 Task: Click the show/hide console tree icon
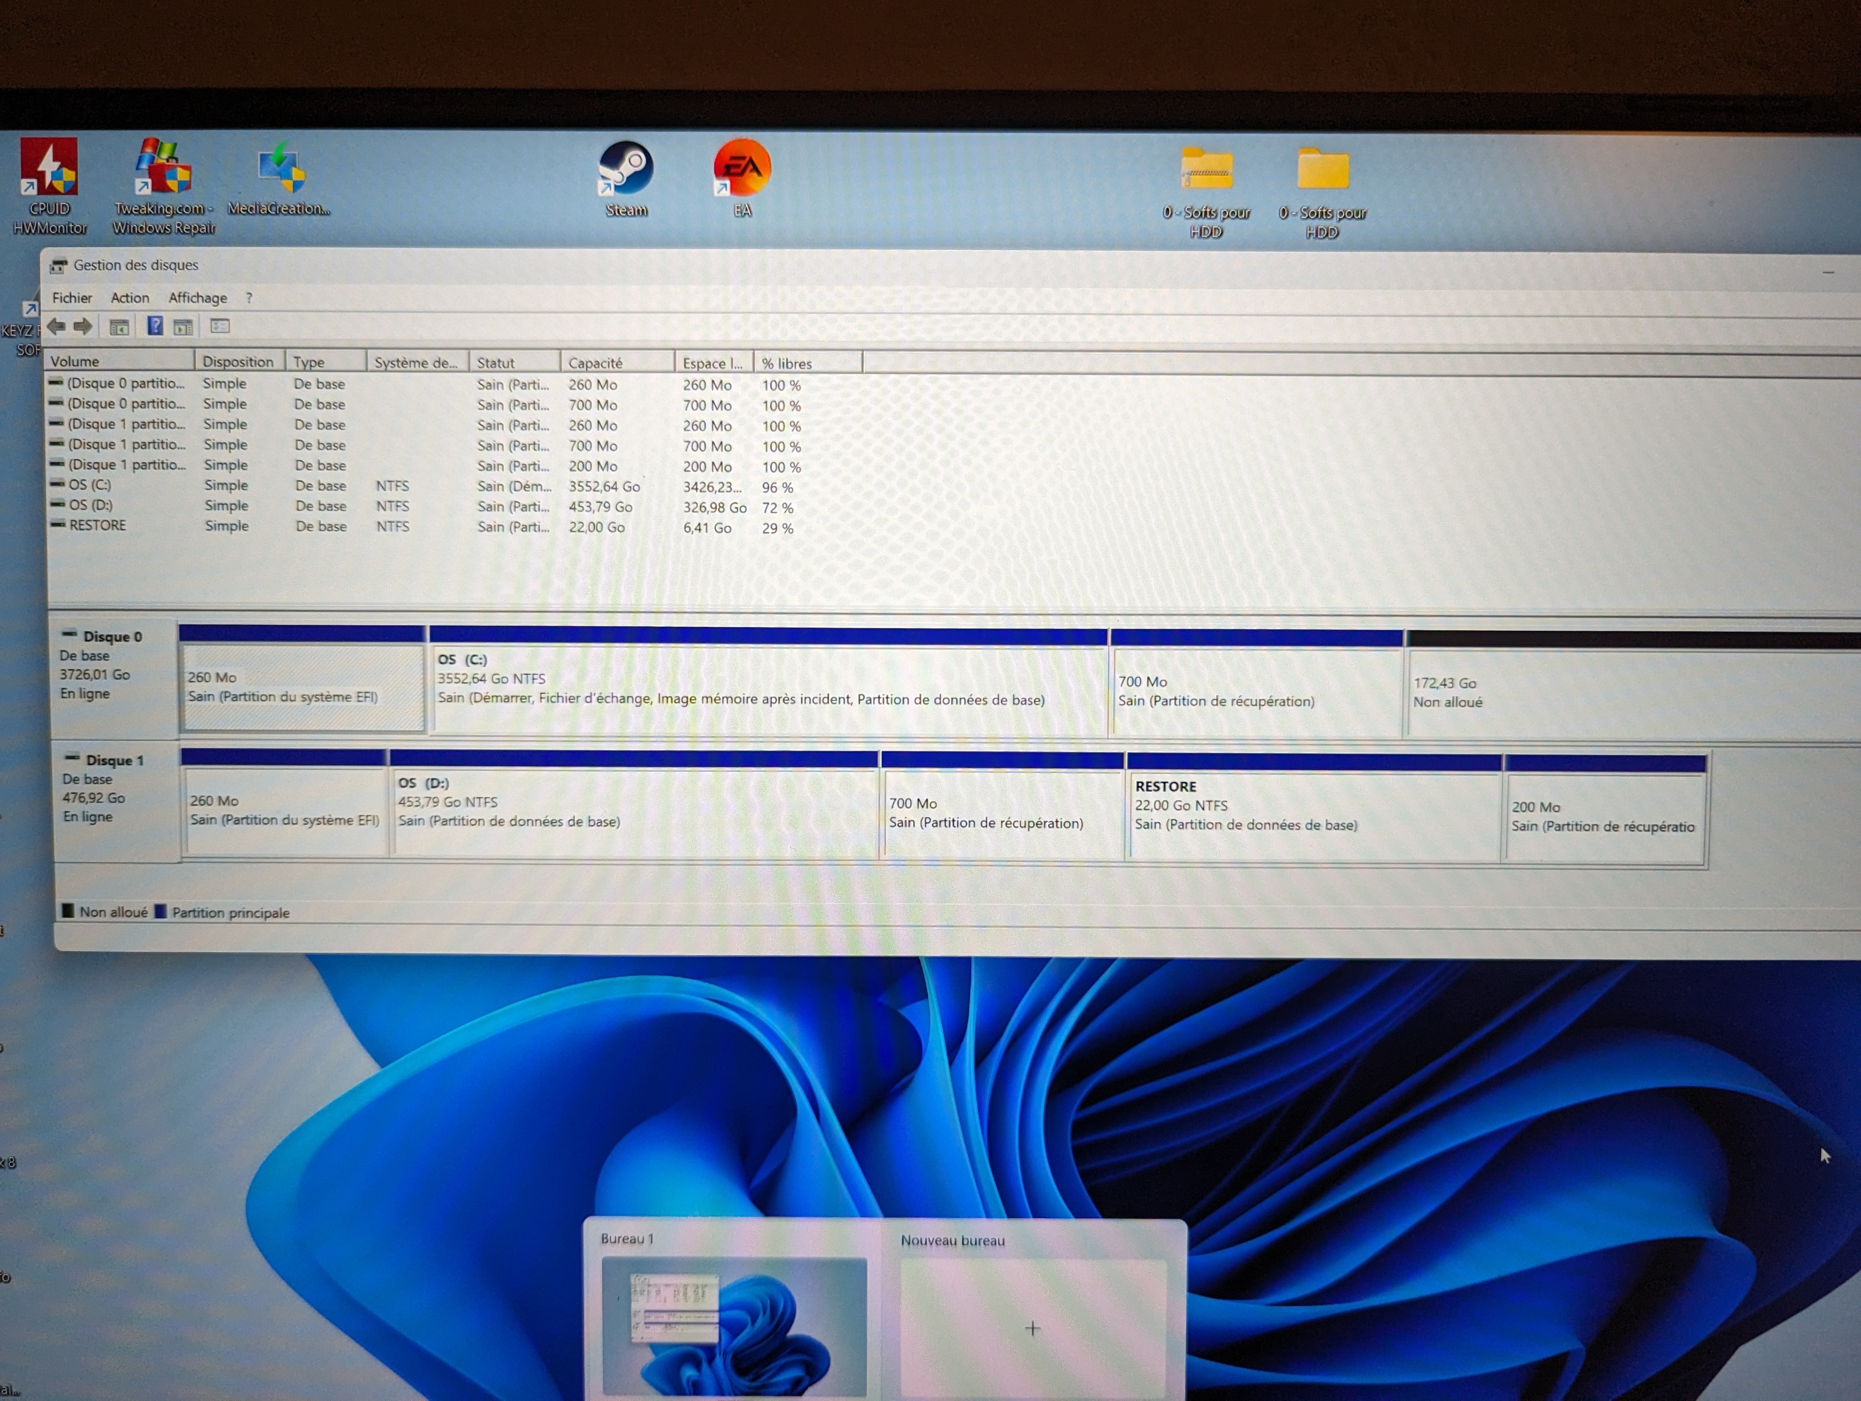[120, 327]
